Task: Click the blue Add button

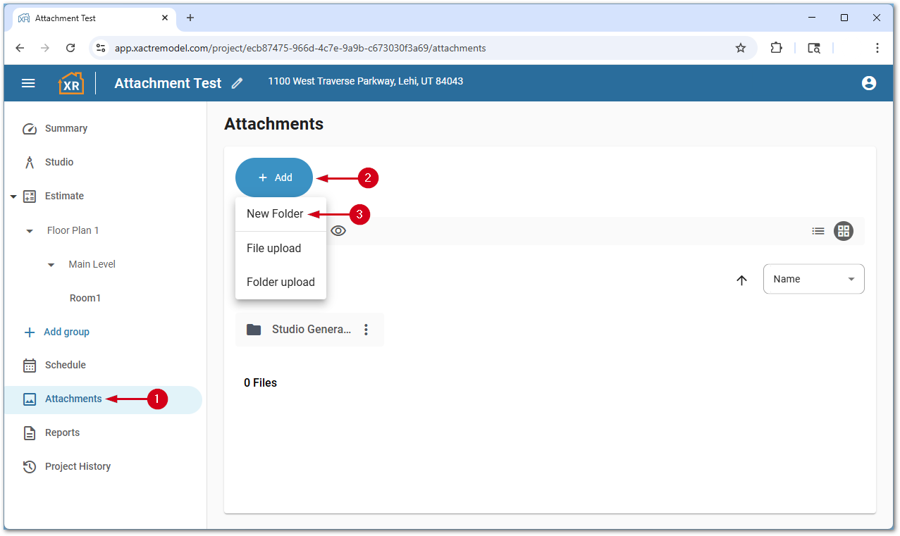Action: (274, 177)
